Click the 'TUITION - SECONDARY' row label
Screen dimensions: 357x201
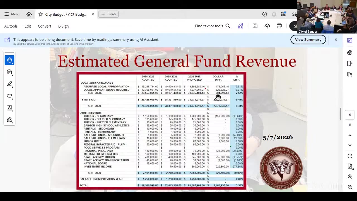pos(98,116)
